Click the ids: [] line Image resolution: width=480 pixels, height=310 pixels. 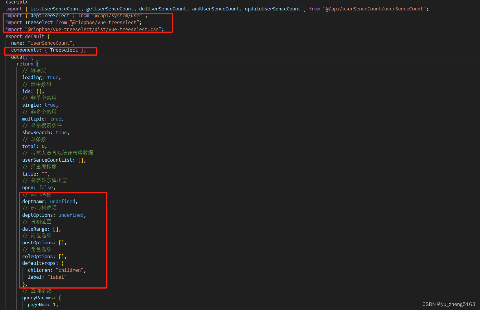click(33, 91)
